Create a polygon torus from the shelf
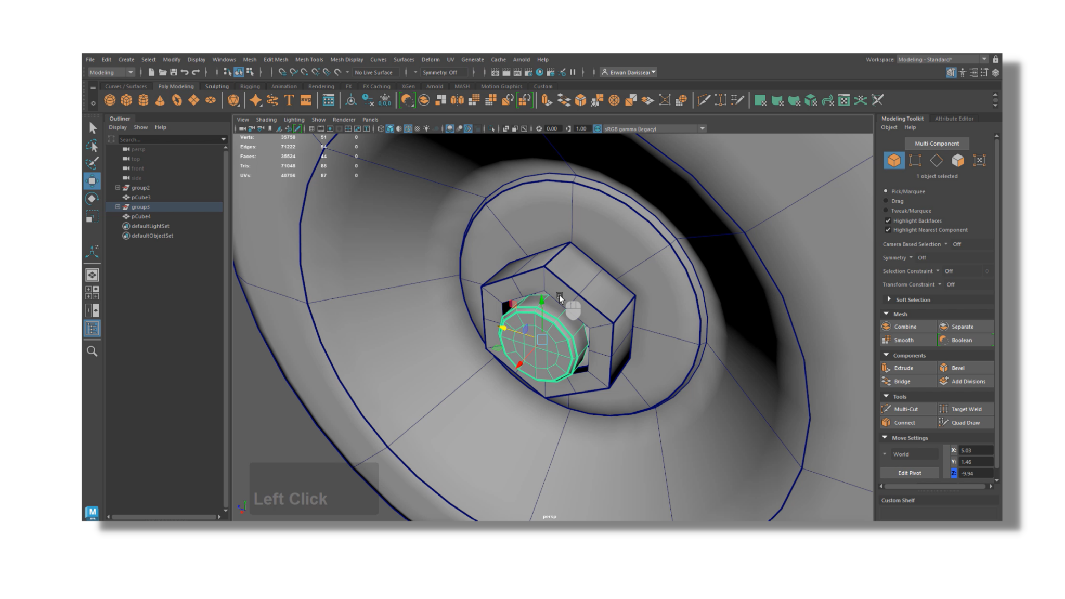The width and height of the screenshot is (1065, 599). (177, 100)
